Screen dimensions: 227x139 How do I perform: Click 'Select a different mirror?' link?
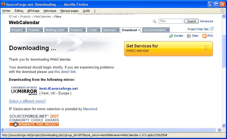(27, 101)
